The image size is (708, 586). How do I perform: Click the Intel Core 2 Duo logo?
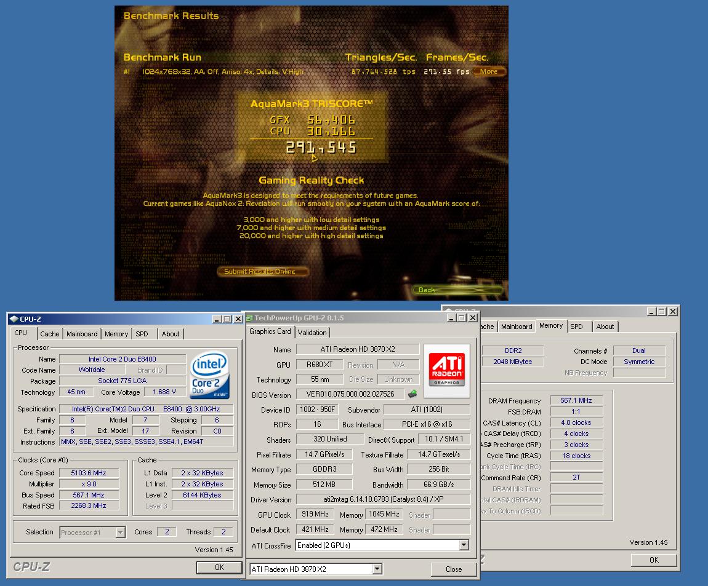click(210, 375)
